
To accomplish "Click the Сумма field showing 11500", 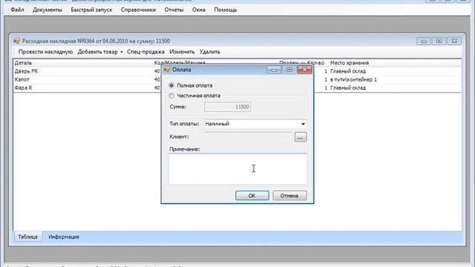I will pyautogui.click(x=228, y=107).
